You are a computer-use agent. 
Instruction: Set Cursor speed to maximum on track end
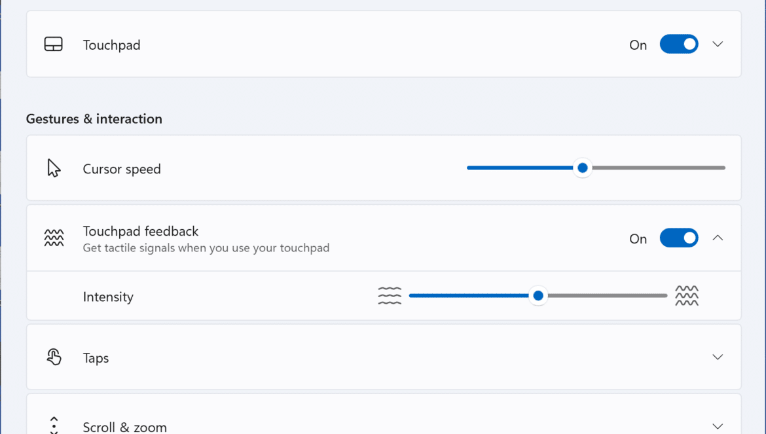point(723,168)
